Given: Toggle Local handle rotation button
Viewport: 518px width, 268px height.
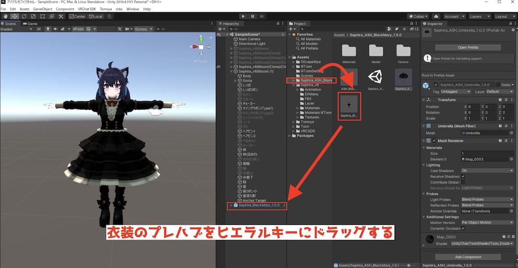Looking at the screenshot, I should 96,16.
